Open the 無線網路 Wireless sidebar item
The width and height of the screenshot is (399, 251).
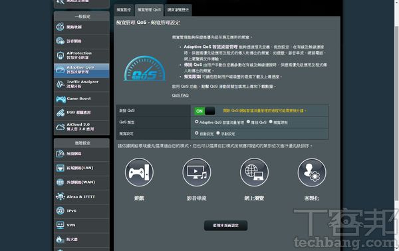coord(82,154)
